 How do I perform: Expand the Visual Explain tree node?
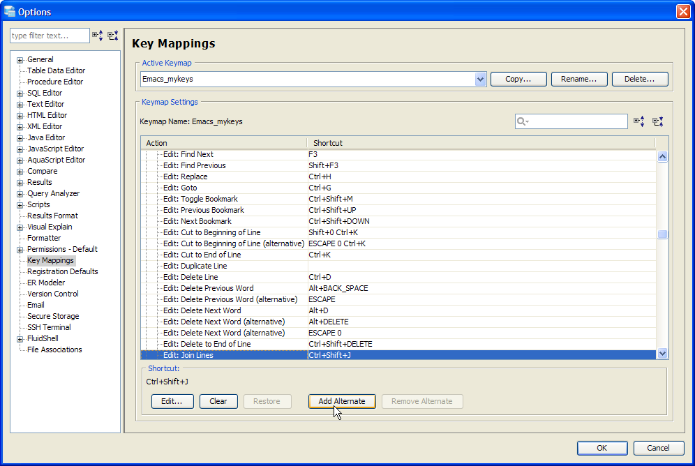[x=20, y=227]
